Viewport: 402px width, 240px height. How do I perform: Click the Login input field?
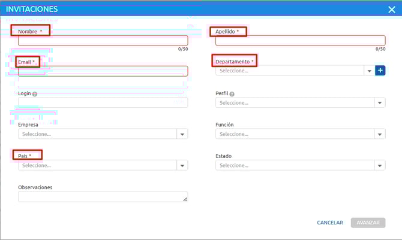[x=103, y=103]
